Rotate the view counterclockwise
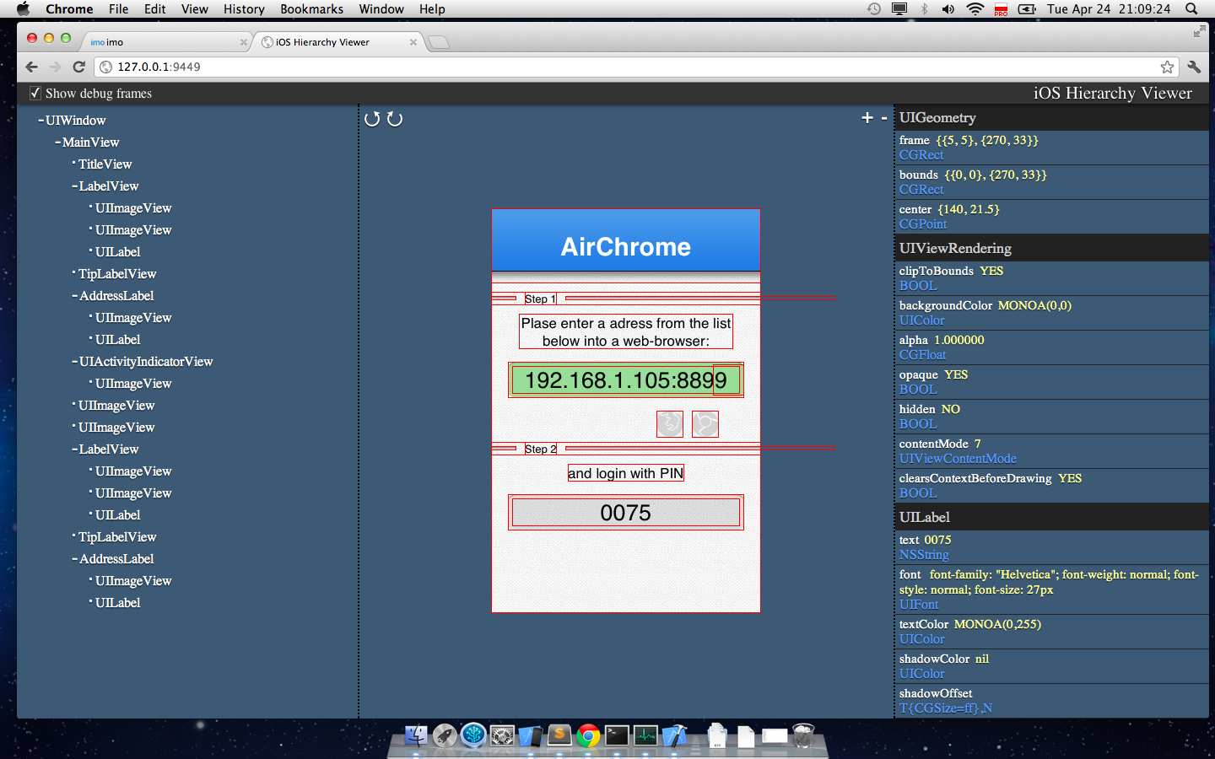This screenshot has height=759, width=1215. 372,119
